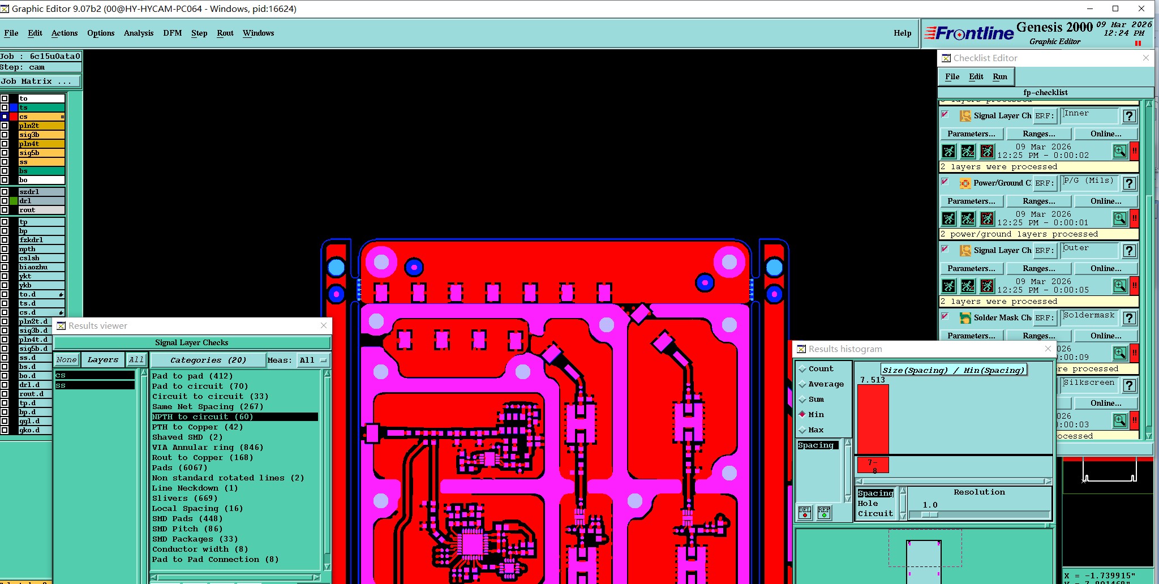This screenshot has height=584, width=1159.
Task: Open the Analysis menu
Action: (139, 33)
